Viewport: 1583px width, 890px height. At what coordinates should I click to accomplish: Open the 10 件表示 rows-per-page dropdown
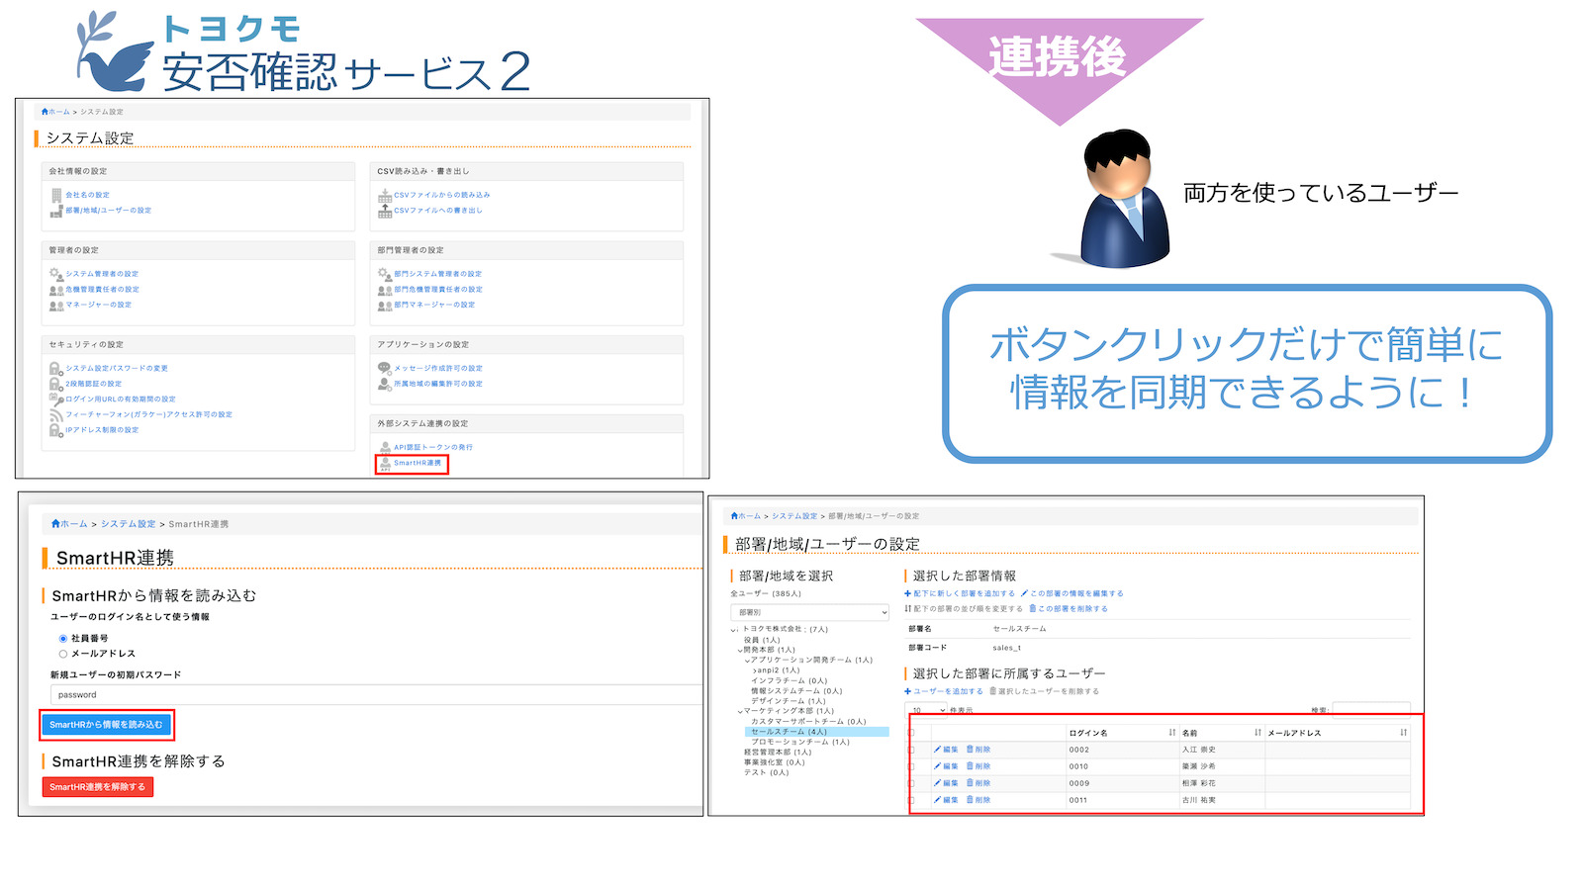tap(926, 710)
